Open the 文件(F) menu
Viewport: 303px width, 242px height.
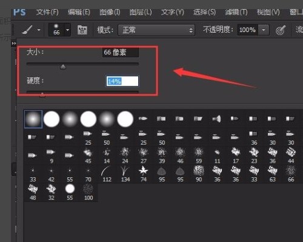[47, 12]
